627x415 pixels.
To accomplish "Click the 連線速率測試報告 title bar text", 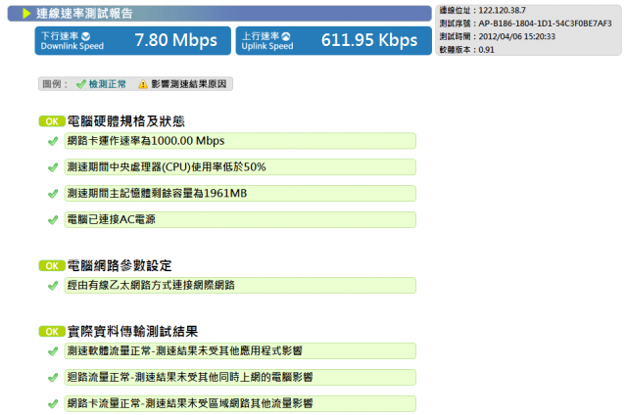I will click(x=84, y=14).
